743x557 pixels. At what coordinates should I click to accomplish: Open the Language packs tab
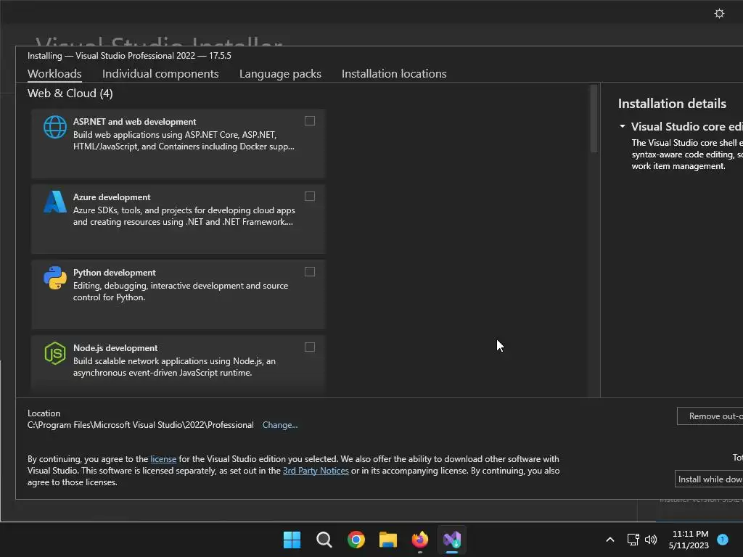280,74
